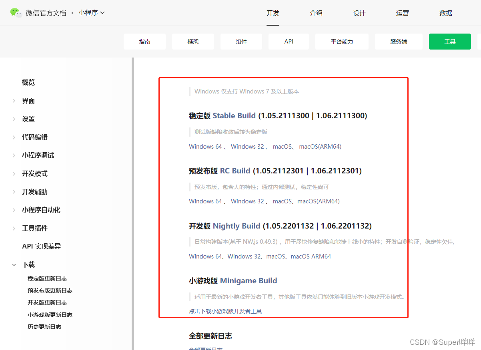Screen dimensions: 481x350
Task: Open the 小程序 dropdown in header
Action: (x=92, y=13)
